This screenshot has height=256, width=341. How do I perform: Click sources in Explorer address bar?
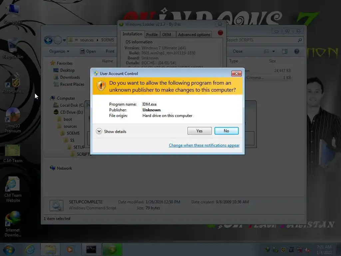click(x=87, y=40)
